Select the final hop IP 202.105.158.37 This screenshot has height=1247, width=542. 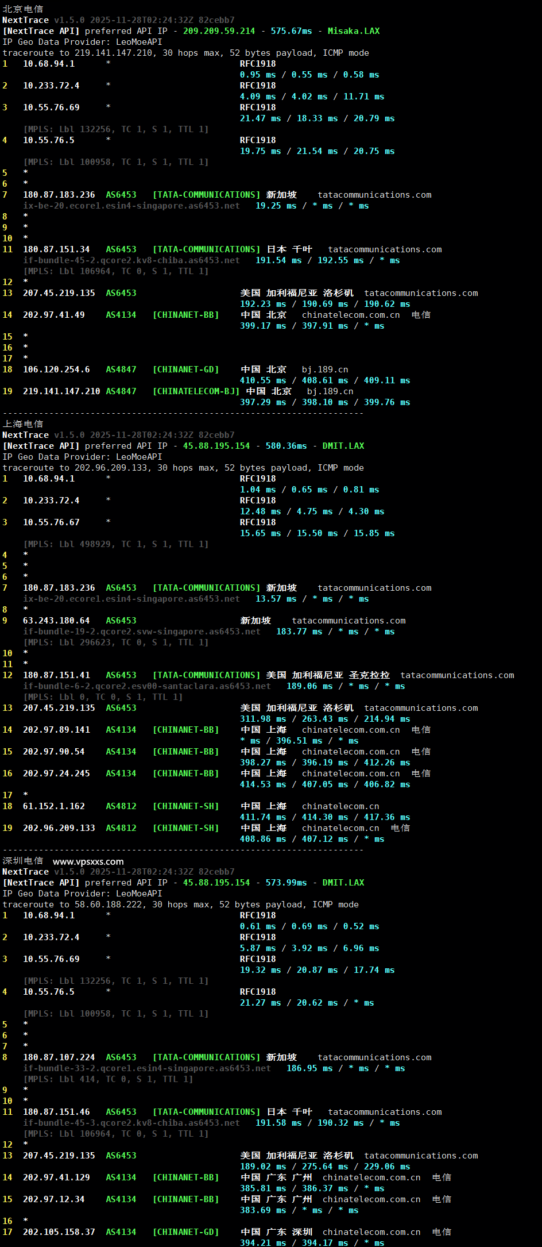pos(59,1232)
